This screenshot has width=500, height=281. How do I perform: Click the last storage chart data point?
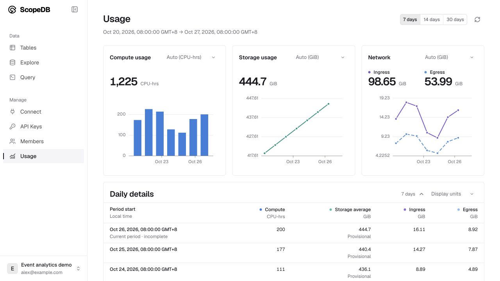point(329,104)
